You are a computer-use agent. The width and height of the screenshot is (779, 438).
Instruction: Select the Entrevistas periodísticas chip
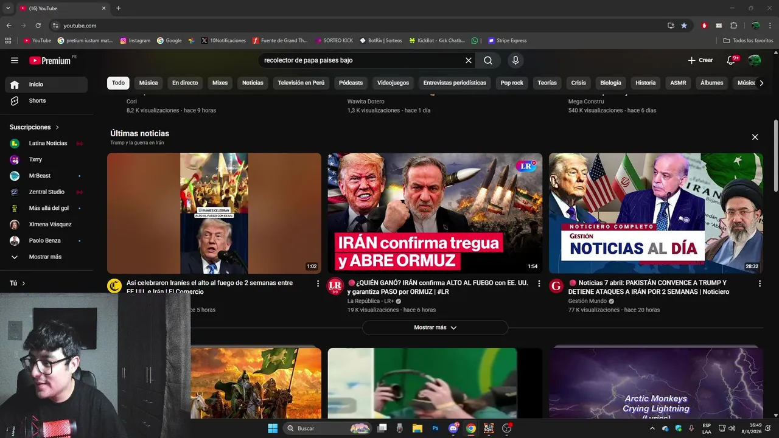point(455,83)
